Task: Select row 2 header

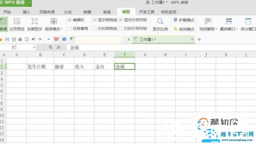Action: point(3,67)
